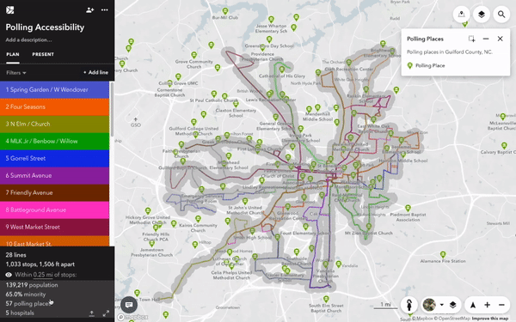The height and width of the screenshot is (322, 516).
Task: Zoom in the map with plus button
Action: 487,305
